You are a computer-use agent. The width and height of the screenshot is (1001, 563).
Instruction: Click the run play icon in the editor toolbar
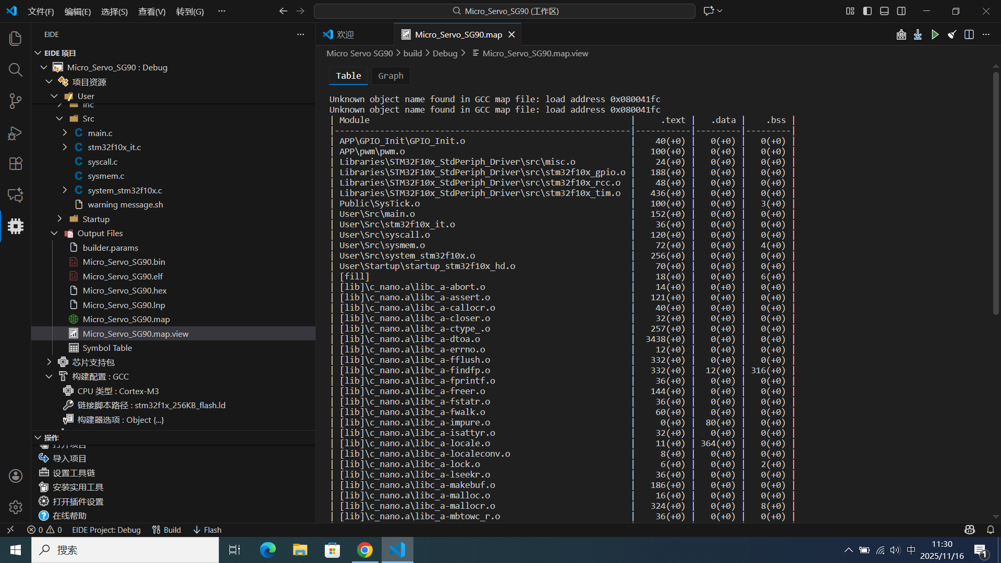coord(935,34)
